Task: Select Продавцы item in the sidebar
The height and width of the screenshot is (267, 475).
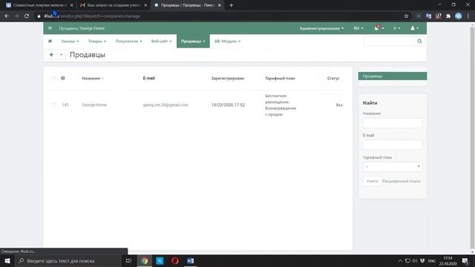Action: pos(393,76)
